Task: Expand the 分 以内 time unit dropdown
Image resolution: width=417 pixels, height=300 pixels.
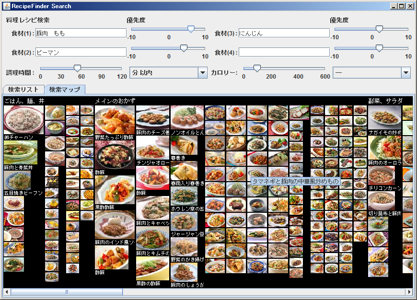Action: (202, 72)
